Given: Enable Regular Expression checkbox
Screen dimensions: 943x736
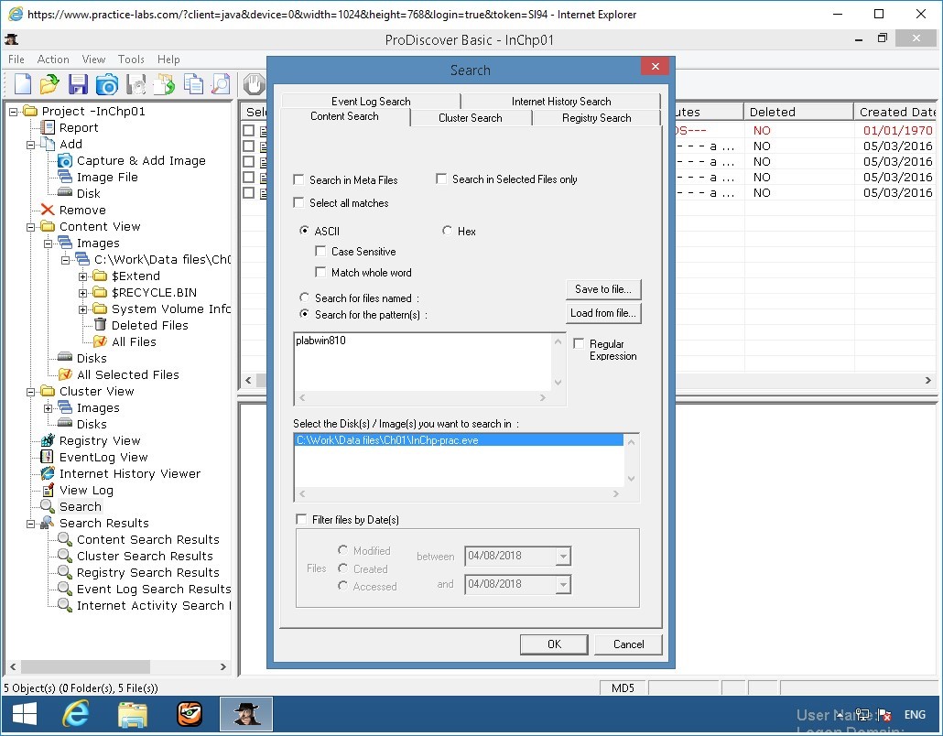Looking at the screenshot, I should tap(579, 343).
